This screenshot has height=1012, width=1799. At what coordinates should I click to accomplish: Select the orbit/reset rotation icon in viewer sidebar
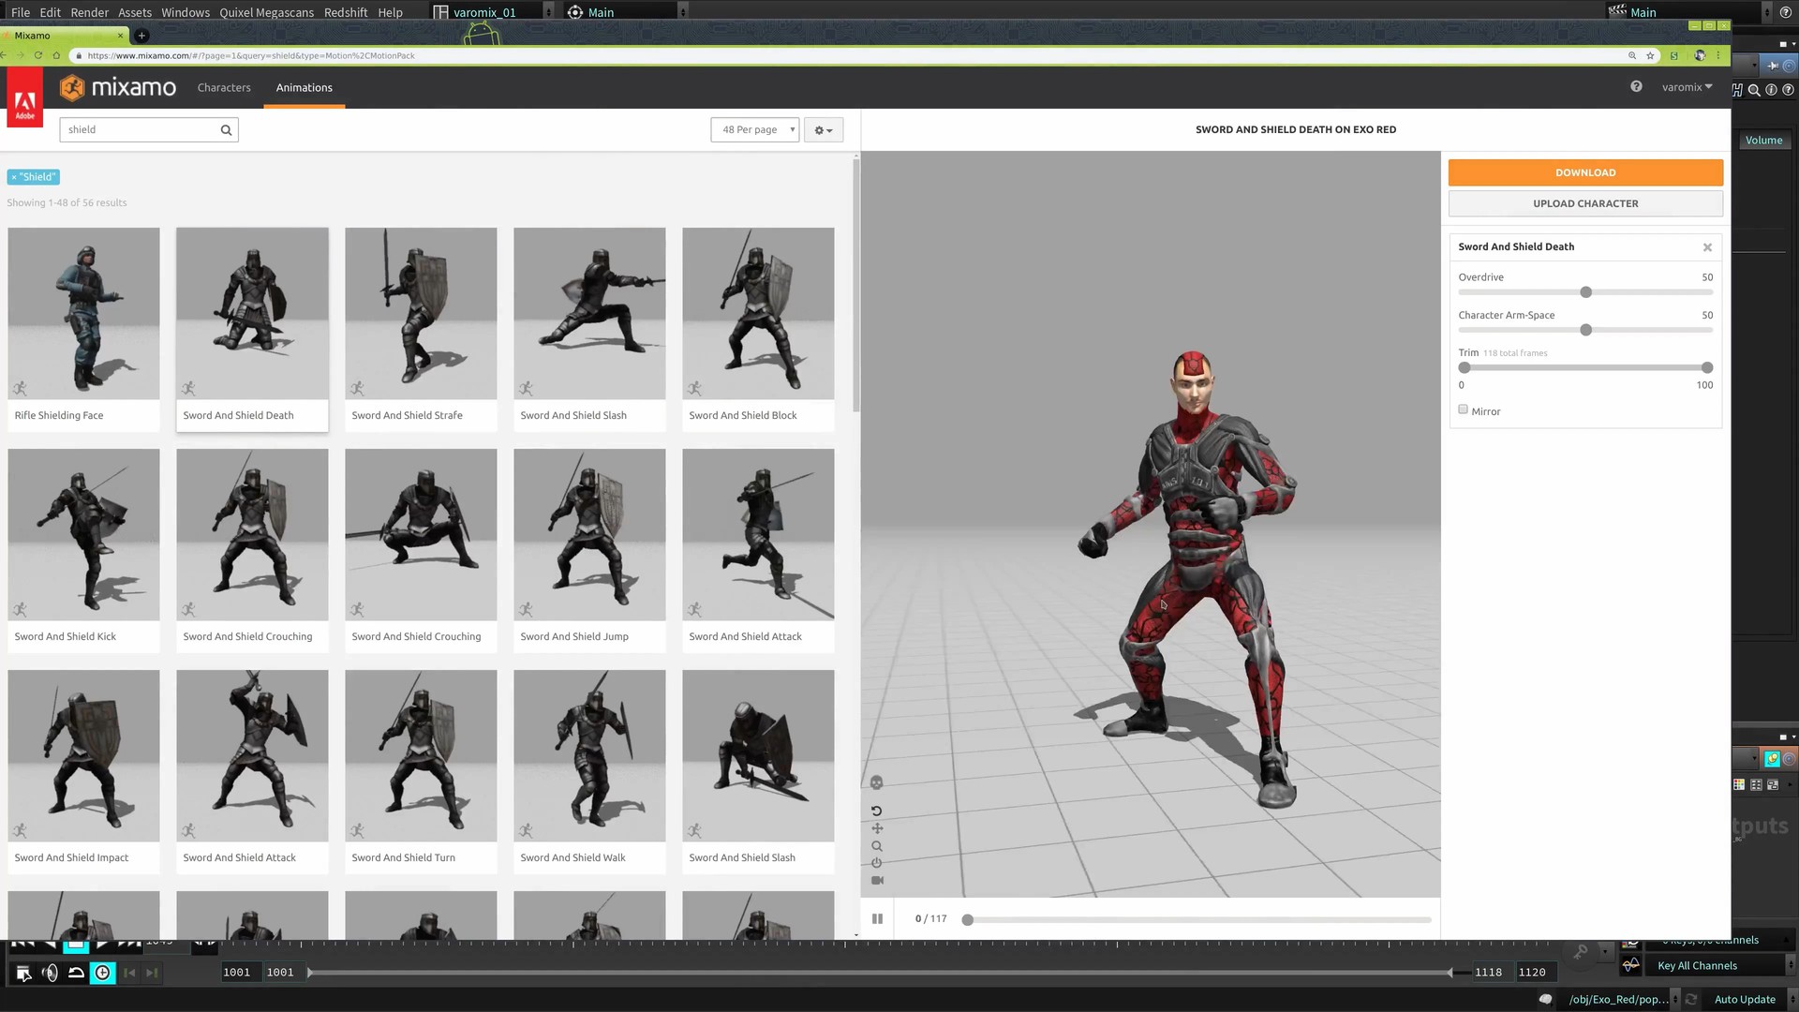pos(876,811)
